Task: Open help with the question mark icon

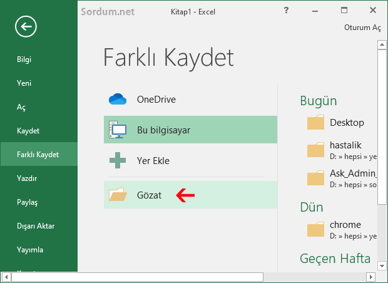Action: [x=286, y=10]
